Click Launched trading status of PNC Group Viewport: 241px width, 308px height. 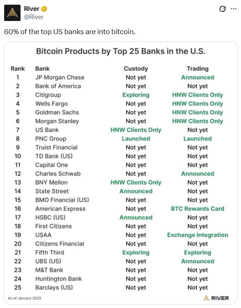point(198,139)
